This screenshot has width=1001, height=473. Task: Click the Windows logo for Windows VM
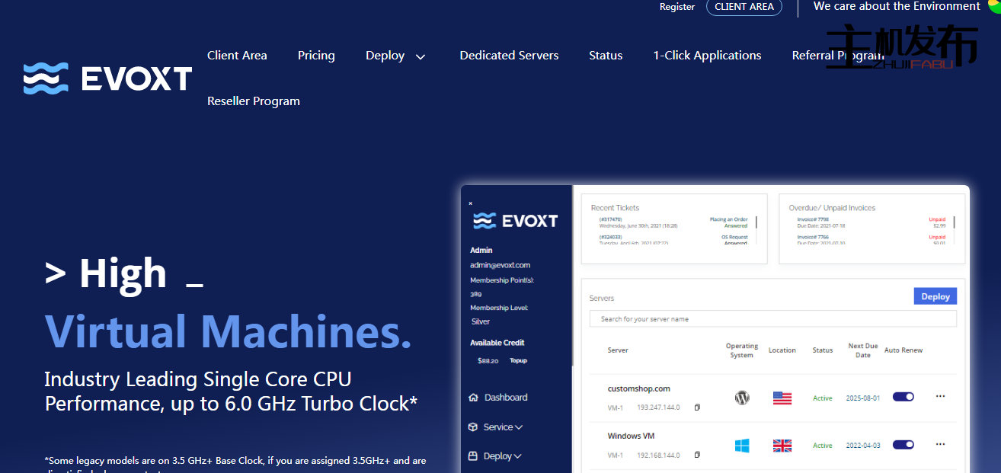(x=742, y=446)
